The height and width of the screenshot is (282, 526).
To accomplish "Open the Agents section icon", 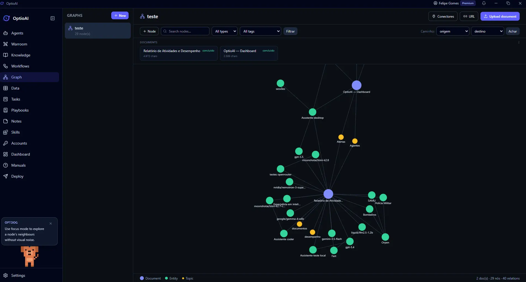I will tap(6, 33).
